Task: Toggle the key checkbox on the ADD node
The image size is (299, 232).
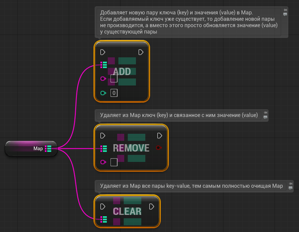Action: 114,78
